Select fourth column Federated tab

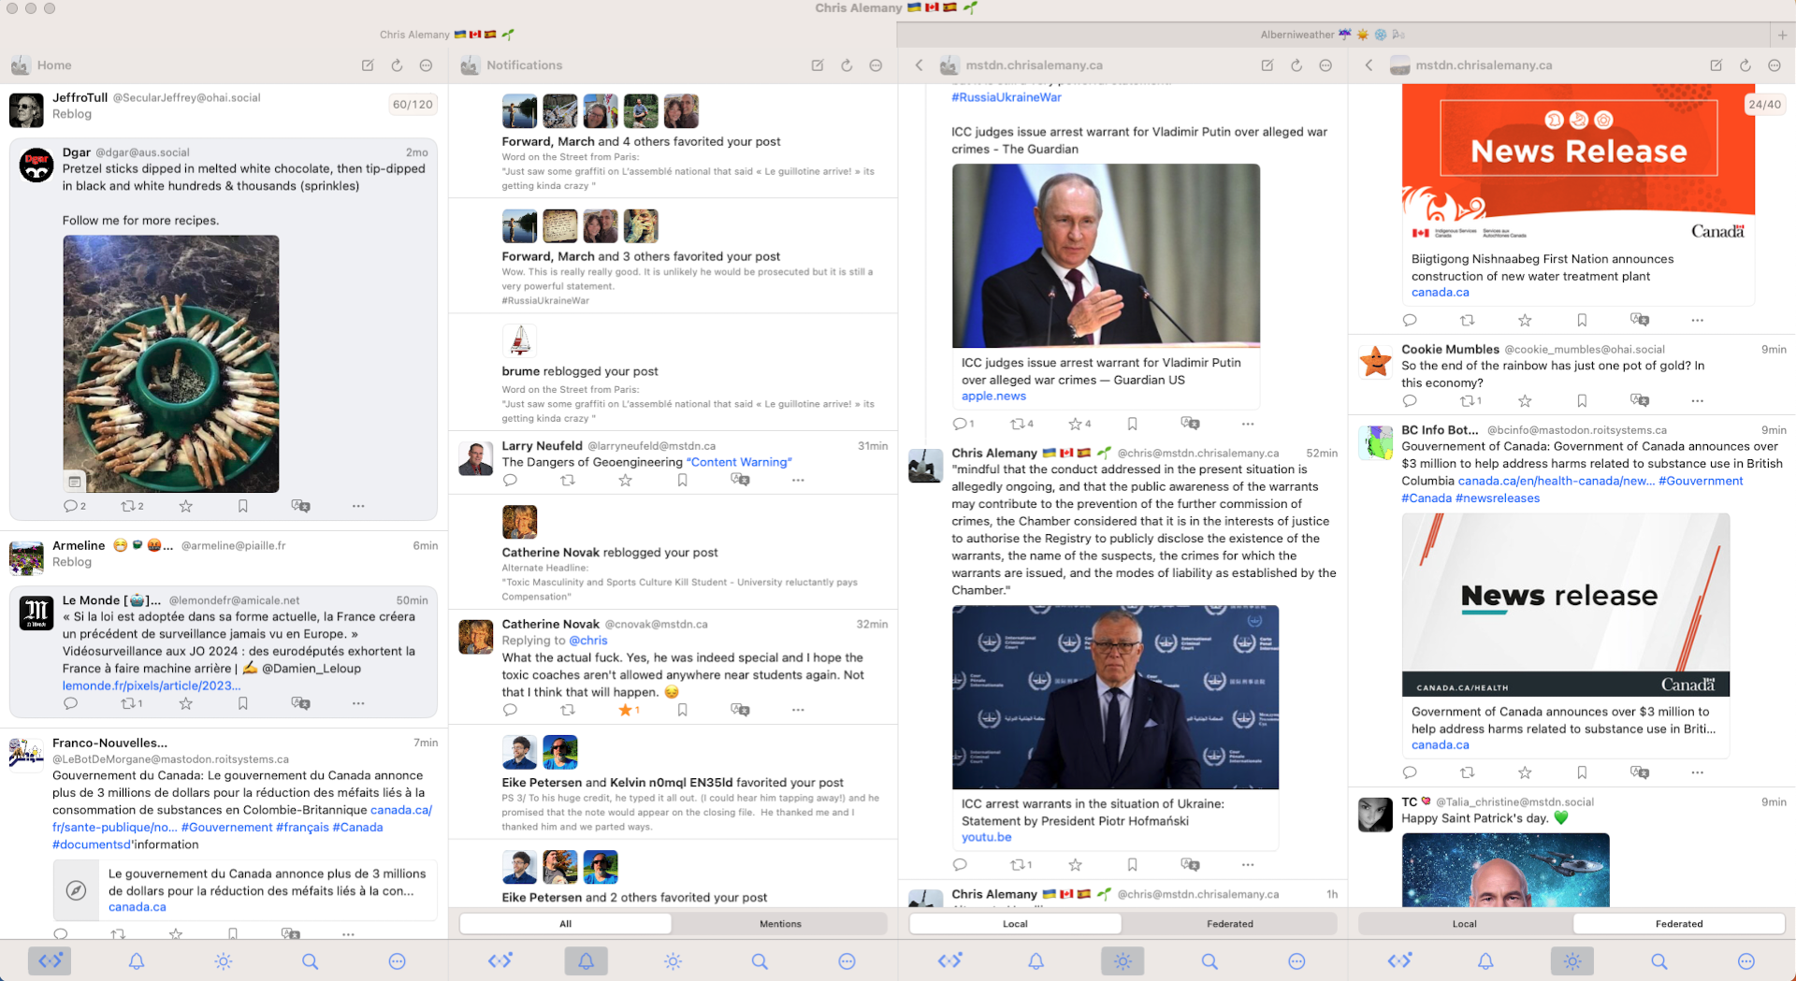(1679, 924)
